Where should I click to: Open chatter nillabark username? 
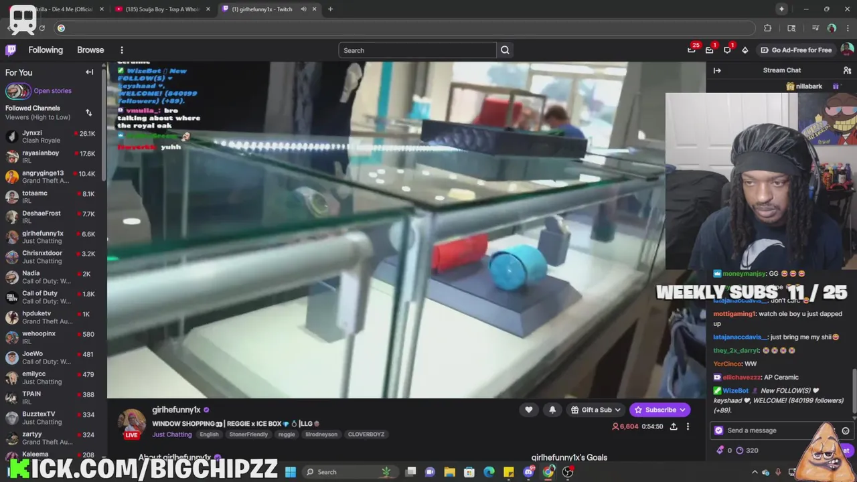point(809,86)
